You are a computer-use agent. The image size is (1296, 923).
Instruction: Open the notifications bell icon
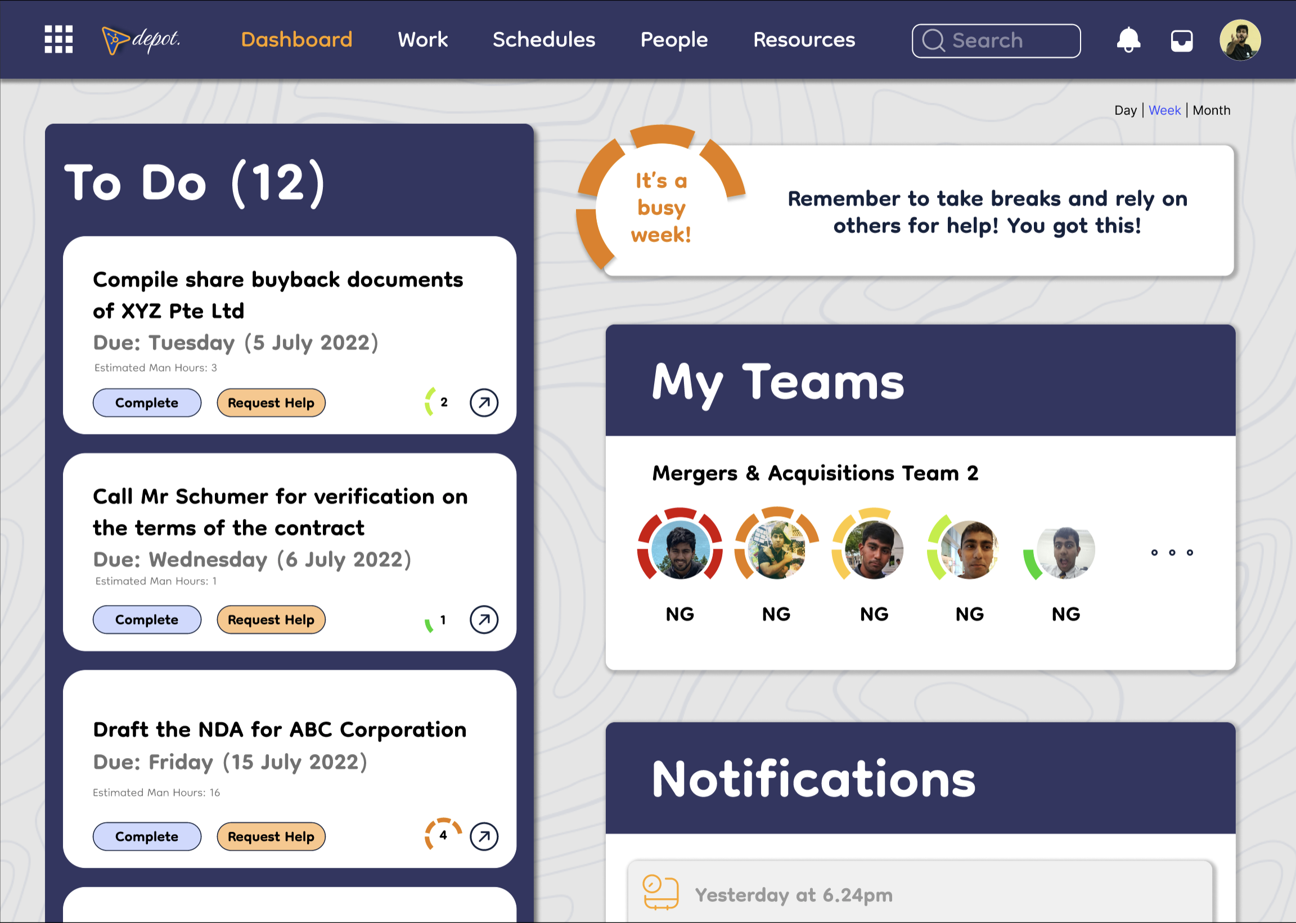pyautogui.click(x=1128, y=40)
